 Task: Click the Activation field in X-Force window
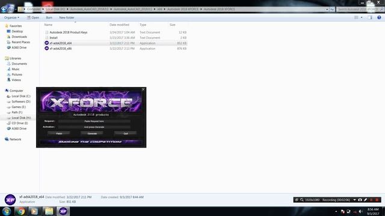click(x=94, y=127)
